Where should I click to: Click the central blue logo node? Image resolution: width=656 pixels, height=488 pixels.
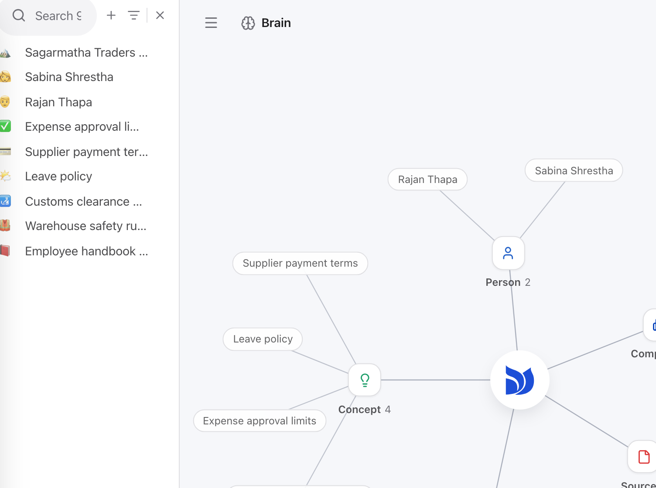pos(519,380)
